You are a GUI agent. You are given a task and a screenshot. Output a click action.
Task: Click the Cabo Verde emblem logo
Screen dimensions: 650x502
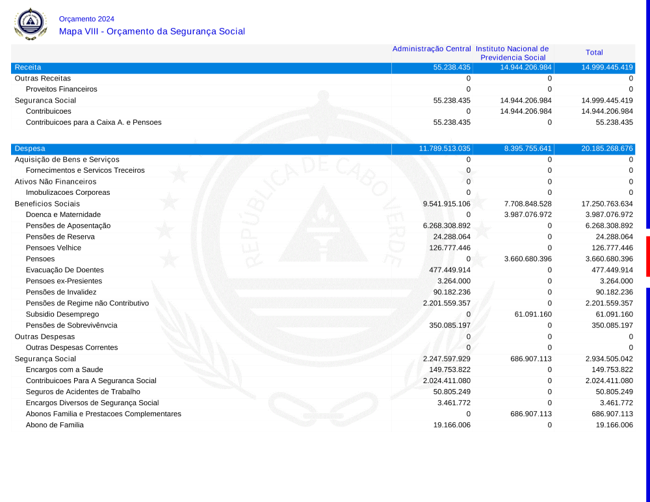click(31, 23)
